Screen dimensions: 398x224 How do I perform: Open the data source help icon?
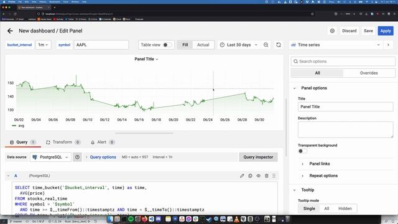(77, 157)
